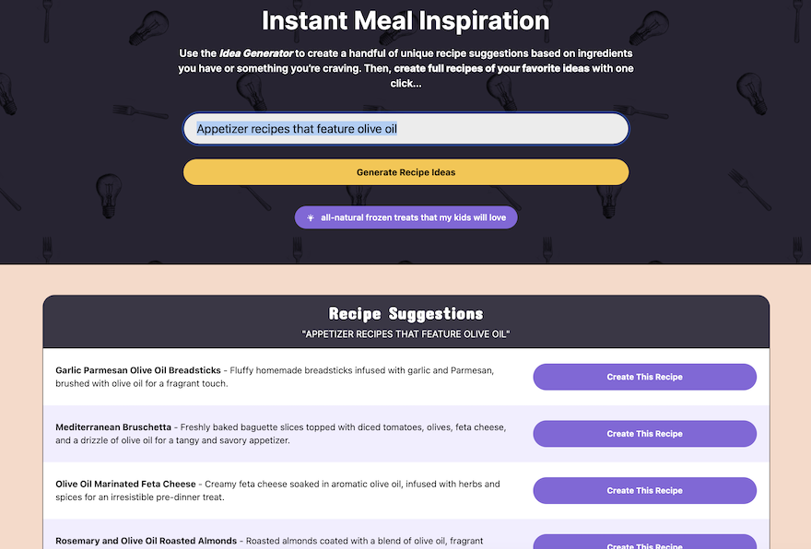Click the recipe idea search input field
Screen dimensions: 811x549
pyautogui.click(x=405, y=129)
